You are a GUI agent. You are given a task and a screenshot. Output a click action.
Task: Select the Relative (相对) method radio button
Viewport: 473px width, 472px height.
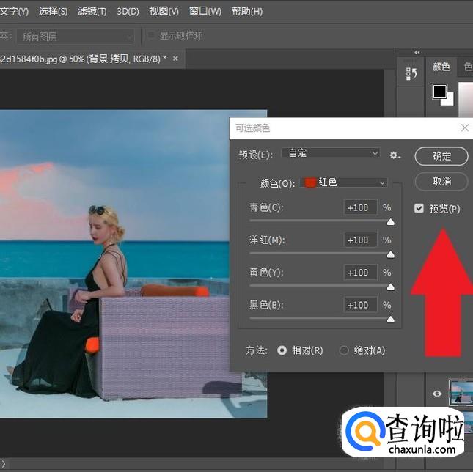(x=282, y=351)
